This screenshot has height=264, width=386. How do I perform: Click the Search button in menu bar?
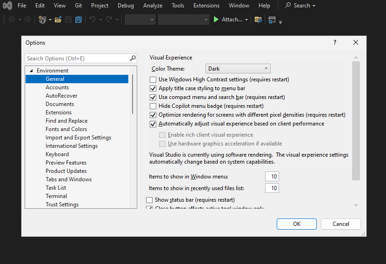tap(300, 6)
